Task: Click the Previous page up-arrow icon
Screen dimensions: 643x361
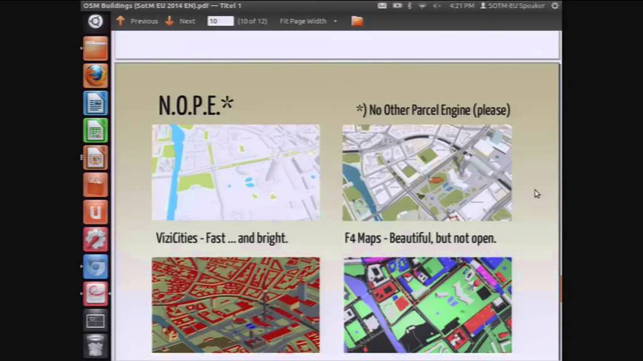Action: (x=120, y=21)
